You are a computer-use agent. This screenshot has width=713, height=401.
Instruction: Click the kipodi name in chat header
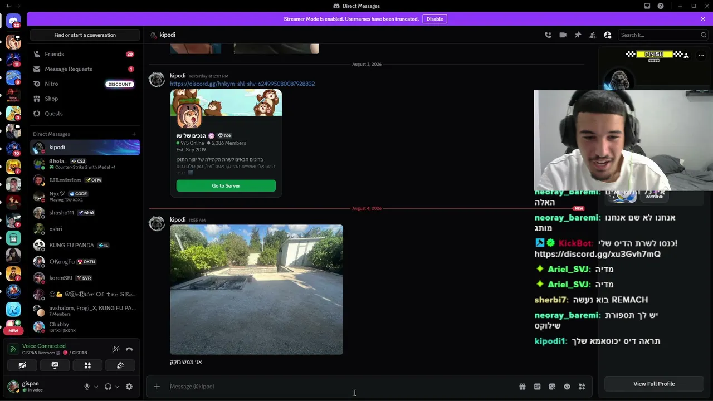[x=167, y=35]
